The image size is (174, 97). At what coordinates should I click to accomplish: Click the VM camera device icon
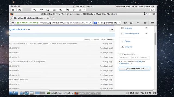[x=67, y=10]
